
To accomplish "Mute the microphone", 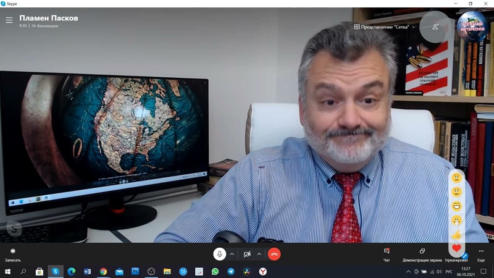I will tap(219, 254).
